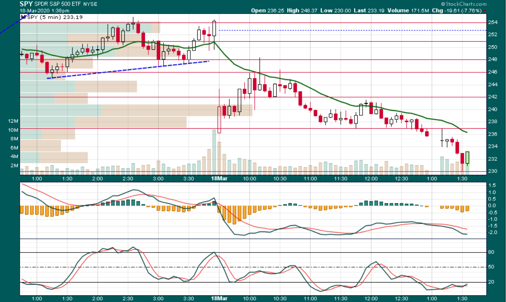506x302 pixels.
Task: Click 3:30 on the bottom stochastic time axis
Action: click(189, 298)
